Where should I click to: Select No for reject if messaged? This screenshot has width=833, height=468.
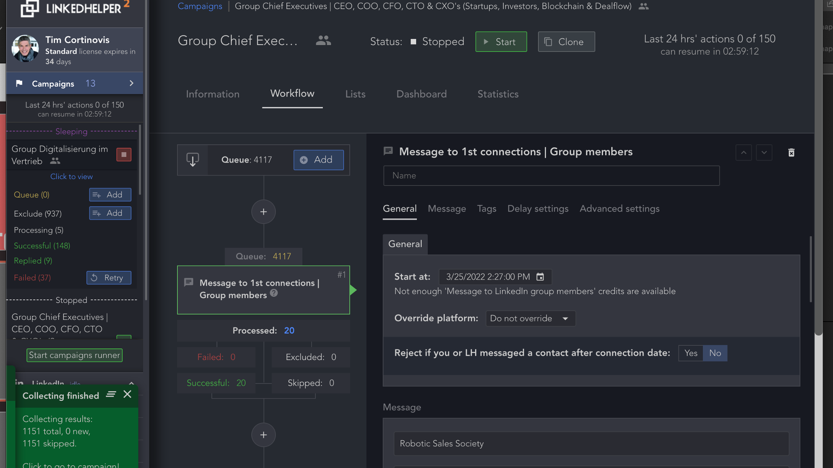click(715, 353)
